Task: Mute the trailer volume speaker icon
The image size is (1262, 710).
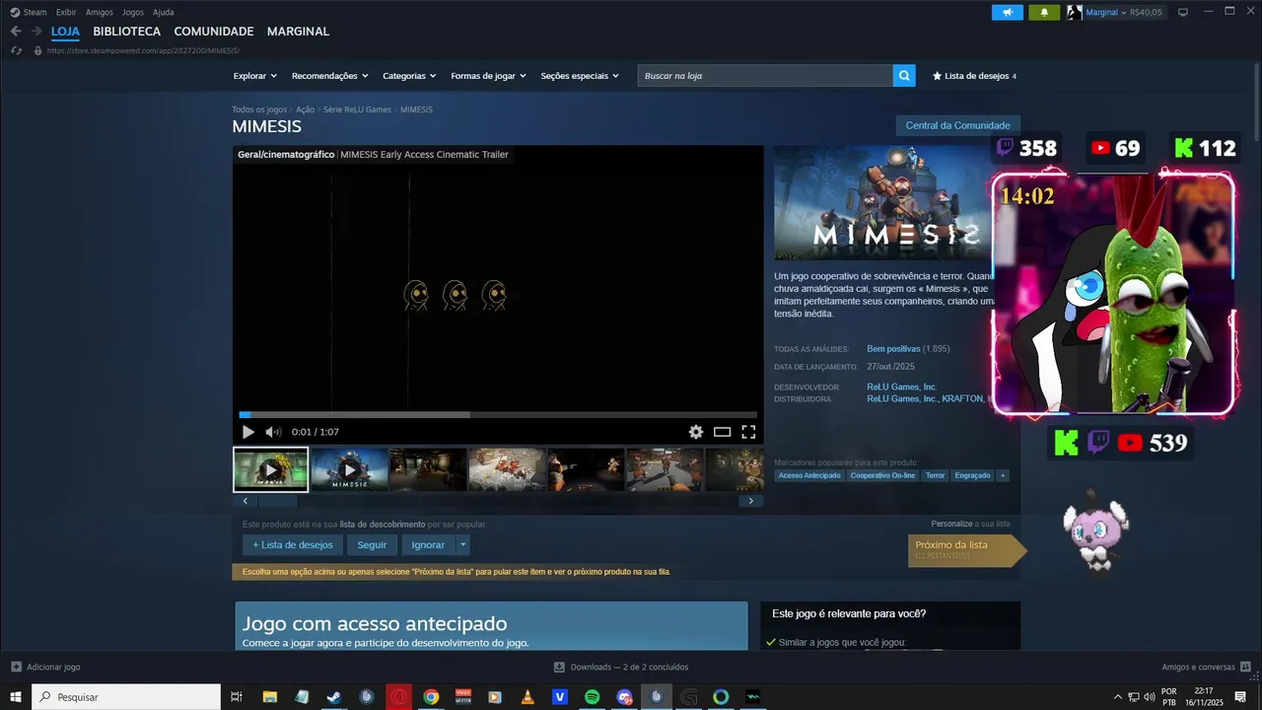Action: click(x=273, y=432)
